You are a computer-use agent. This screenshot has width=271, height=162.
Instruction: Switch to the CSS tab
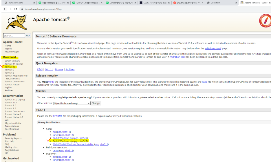click(155, 3)
